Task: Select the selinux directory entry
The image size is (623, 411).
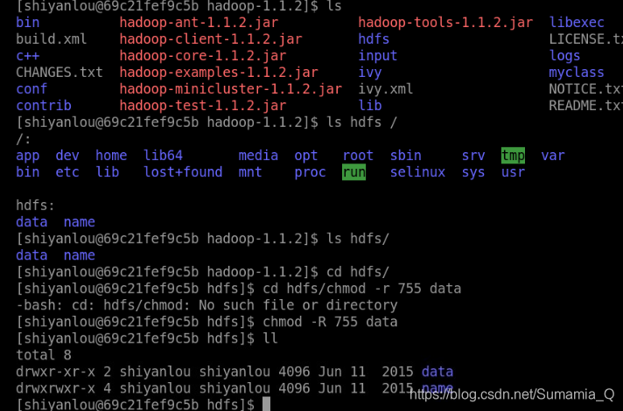Action: tap(417, 172)
